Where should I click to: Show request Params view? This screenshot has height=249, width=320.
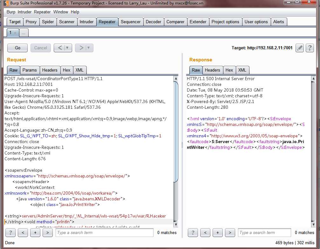[x=30, y=70]
